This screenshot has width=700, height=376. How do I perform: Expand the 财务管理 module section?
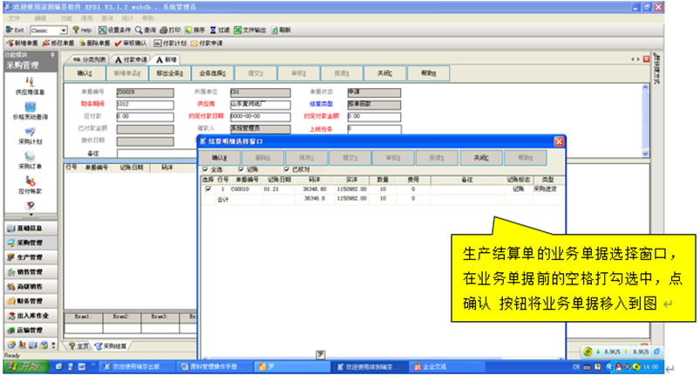(x=29, y=299)
